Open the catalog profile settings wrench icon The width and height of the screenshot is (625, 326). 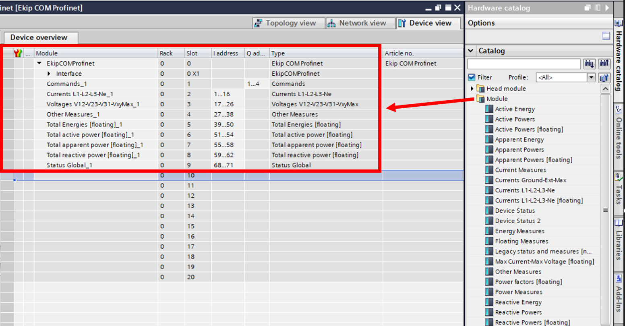click(604, 78)
